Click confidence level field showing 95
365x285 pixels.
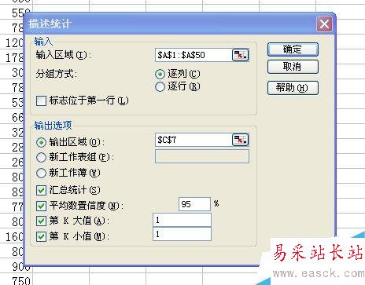click(x=194, y=204)
